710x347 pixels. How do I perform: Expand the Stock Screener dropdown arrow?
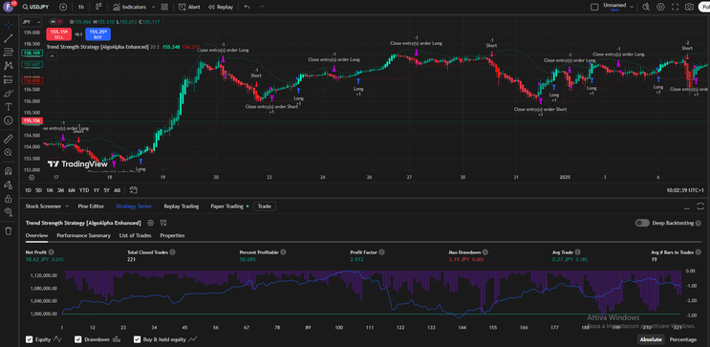(67, 206)
